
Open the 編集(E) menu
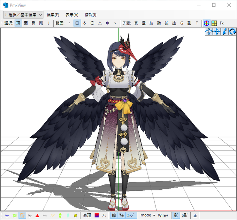pyautogui.click(x=53, y=15)
